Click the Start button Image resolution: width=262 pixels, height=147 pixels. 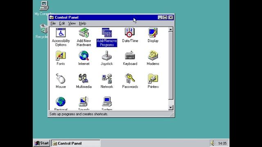(x=41, y=143)
